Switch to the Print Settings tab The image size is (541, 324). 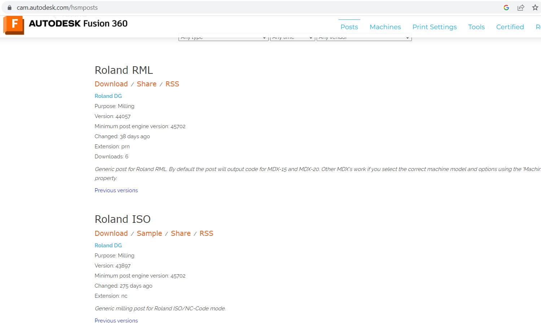435,27
